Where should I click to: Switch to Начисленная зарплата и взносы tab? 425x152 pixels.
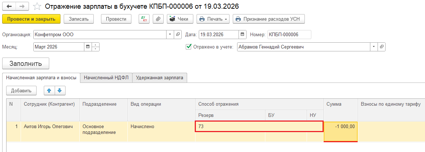click(x=41, y=77)
